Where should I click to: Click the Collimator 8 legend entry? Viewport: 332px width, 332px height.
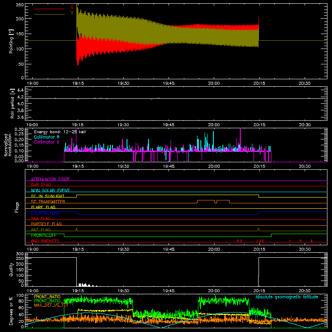coord(46,137)
